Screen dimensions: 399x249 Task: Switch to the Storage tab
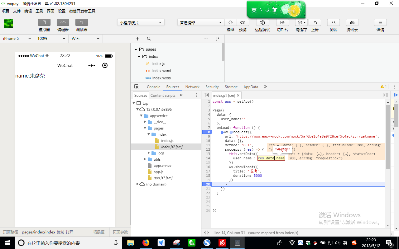coord(231,87)
